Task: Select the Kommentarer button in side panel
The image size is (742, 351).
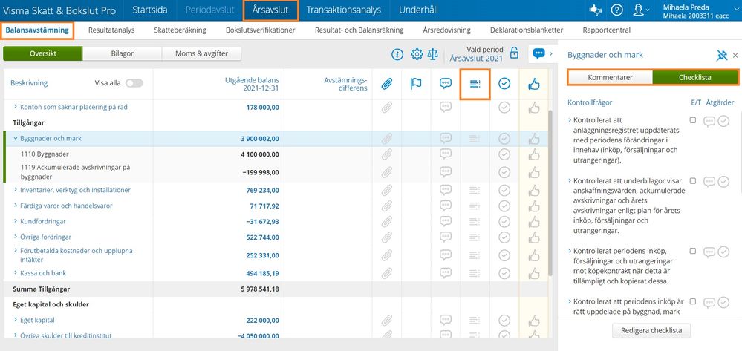Action: [x=610, y=77]
